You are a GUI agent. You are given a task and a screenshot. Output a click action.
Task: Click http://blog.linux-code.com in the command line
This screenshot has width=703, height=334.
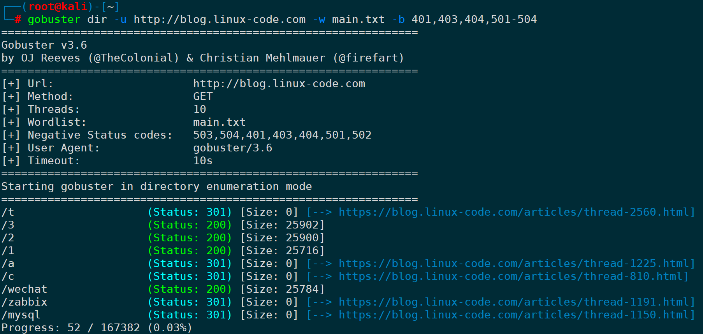pyautogui.click(x=220, y=19)
